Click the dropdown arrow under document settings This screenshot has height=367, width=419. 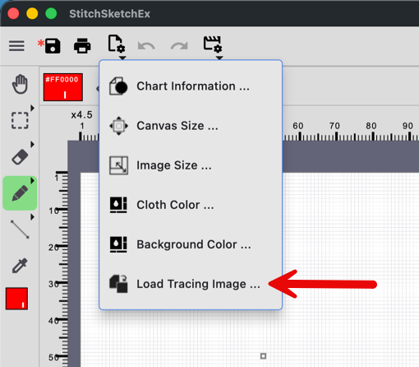(122, 58)
